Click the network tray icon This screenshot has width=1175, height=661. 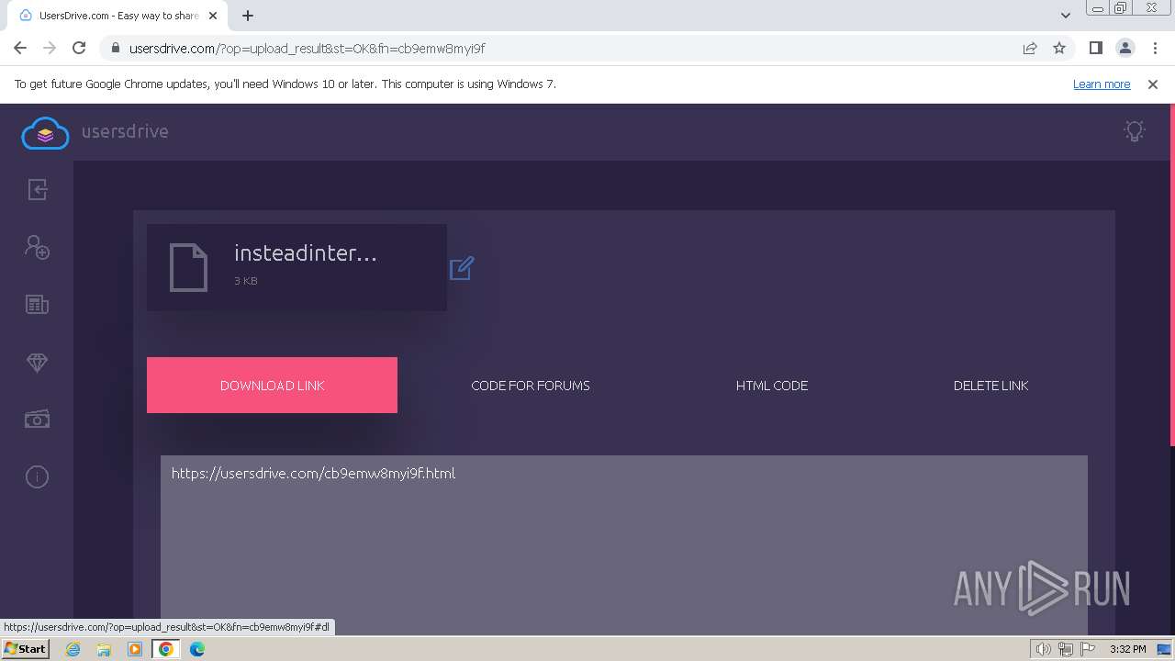coord(1066,649)
